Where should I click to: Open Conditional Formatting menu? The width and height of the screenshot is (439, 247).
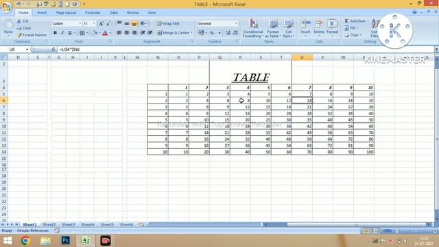click(253, 28)
